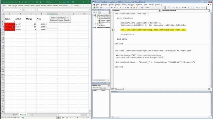Viewport: 213px width, 119px height.
Task: Click the View Microsoft Excel toolbar icon
Action: (95, 8)
